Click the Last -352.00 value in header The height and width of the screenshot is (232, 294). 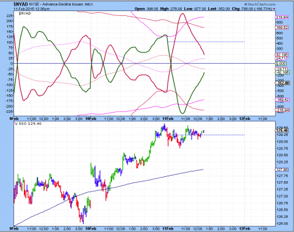219,9
